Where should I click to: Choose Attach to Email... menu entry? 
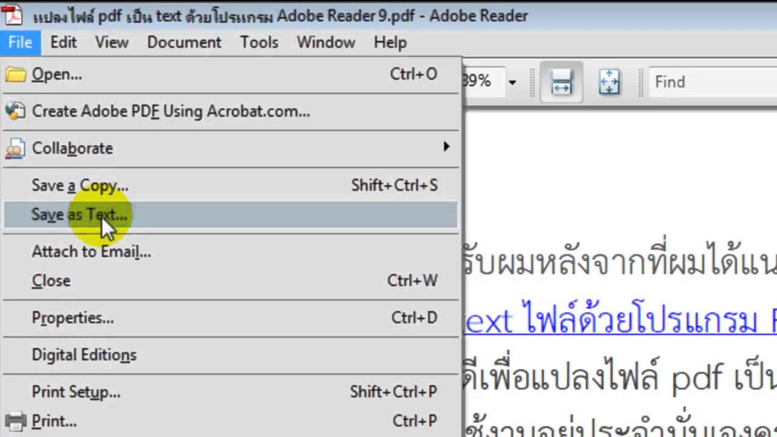coord(231,251)
